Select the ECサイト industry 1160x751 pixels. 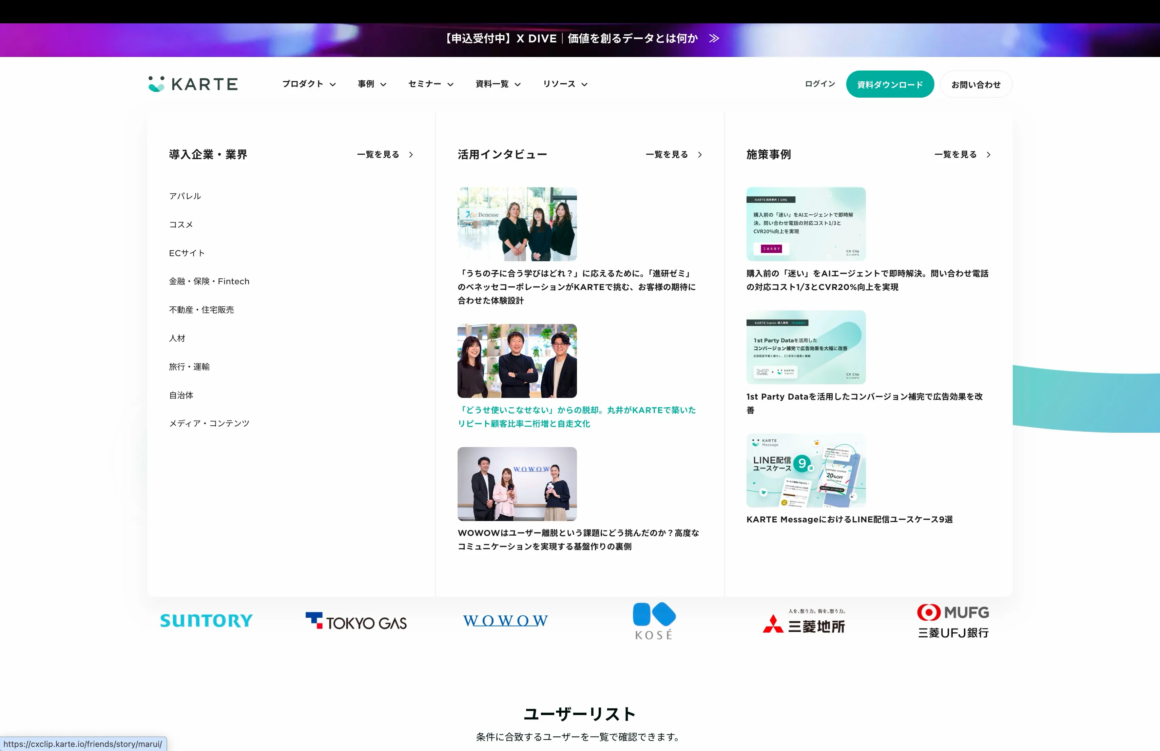187,253
